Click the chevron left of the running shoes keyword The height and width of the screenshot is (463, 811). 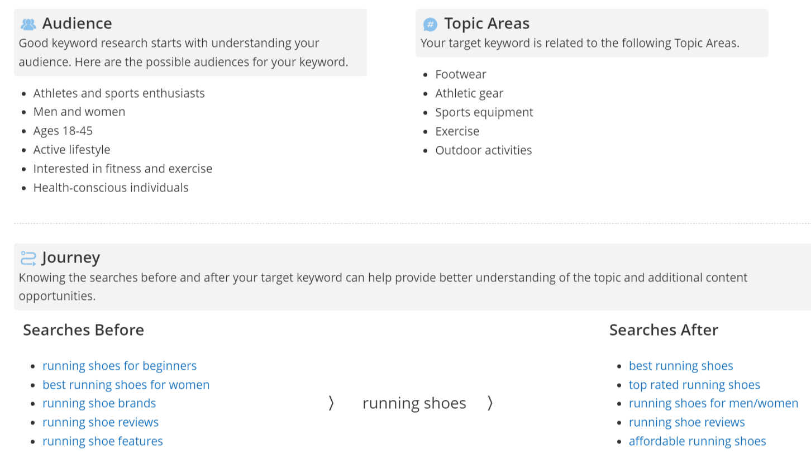pyautogui.click(x=331, y=403)
